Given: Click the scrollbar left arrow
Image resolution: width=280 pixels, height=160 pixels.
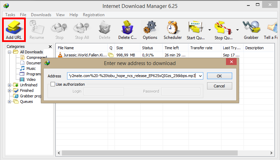Looking at the screenshot, I should point(59,153).
